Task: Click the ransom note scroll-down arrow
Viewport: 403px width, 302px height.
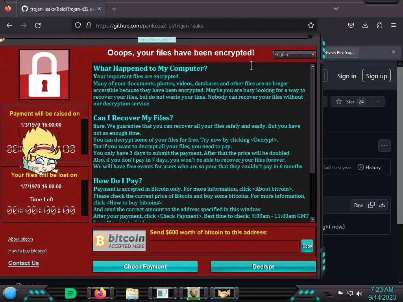Action: 312,219
